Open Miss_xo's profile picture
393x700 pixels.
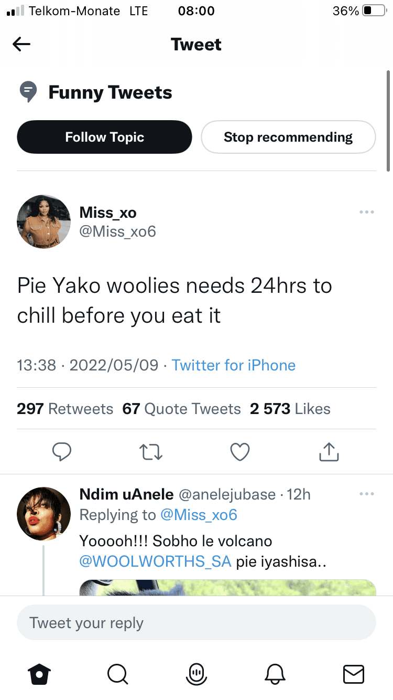point(43,221)
